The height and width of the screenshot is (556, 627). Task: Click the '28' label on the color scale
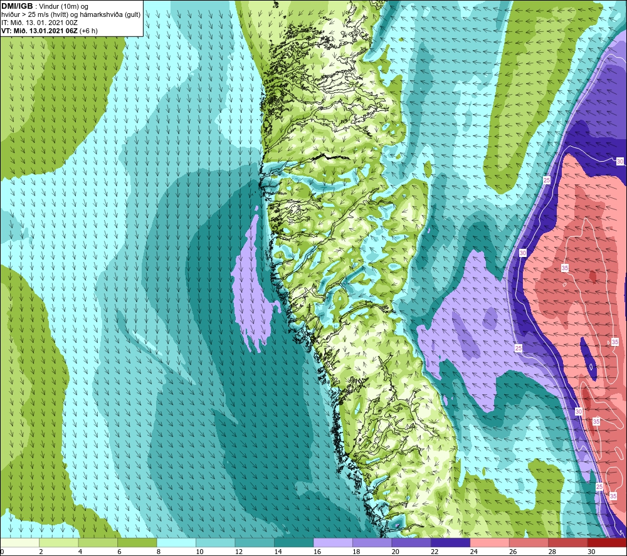[x=552, y=552]
